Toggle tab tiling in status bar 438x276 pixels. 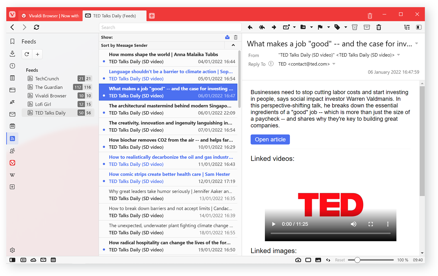pyautogui.click(x=308, y=260)
